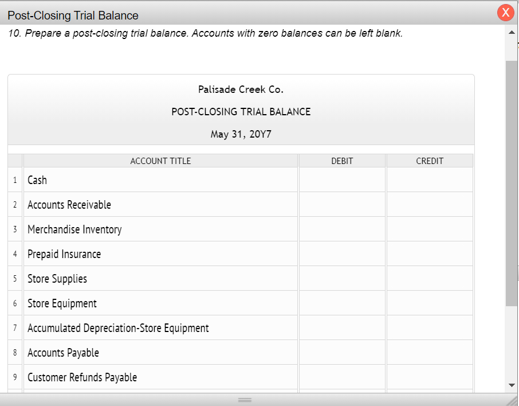Click the Store Supplies account title

(57, 279)
